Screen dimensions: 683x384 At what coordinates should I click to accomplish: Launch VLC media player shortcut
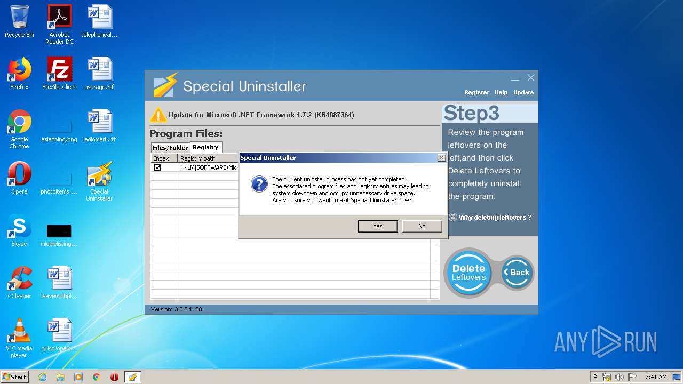[19, 339]
